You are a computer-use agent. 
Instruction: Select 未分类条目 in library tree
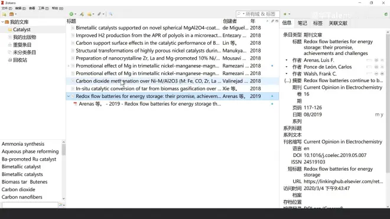[x=24, y=53]
